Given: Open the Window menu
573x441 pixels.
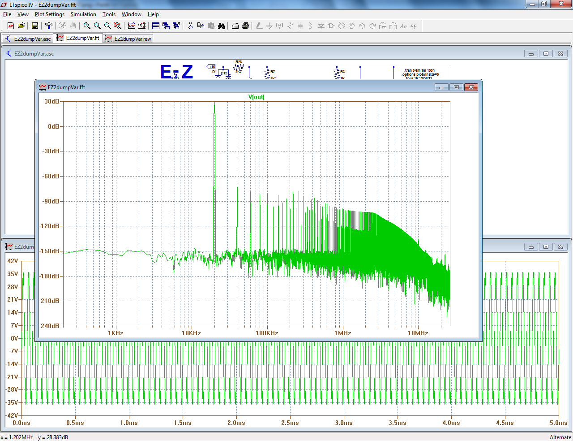Looking at the screenshot, I should 132,14.
